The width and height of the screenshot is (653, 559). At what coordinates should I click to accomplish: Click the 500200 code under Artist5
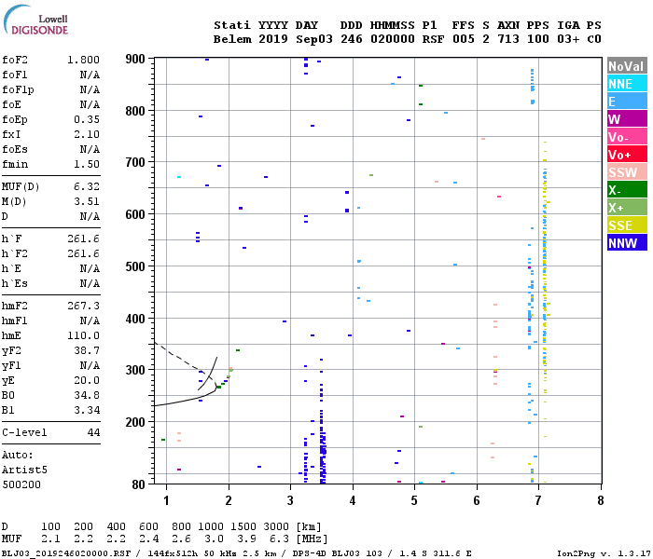[x=21, y=484]
